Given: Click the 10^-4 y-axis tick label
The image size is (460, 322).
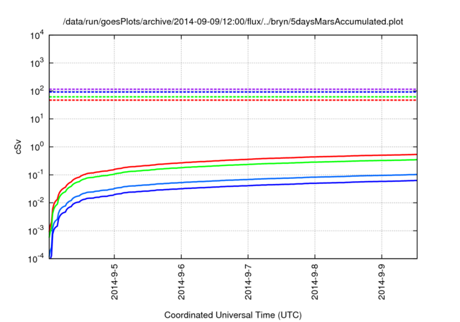Looking at the screenshot, I should tap(35, 259).
